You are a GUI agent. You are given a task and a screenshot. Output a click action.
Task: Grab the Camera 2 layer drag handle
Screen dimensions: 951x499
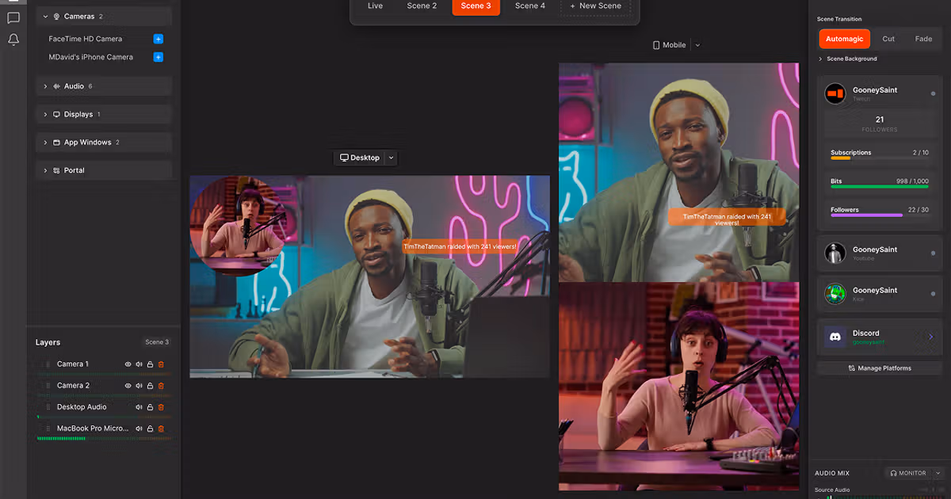(48, 386)
